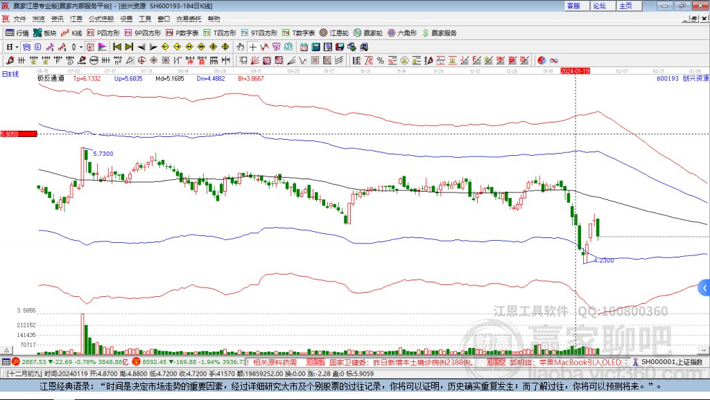
Task: Click the red-blue yin-yang icon
Action: 542,61
